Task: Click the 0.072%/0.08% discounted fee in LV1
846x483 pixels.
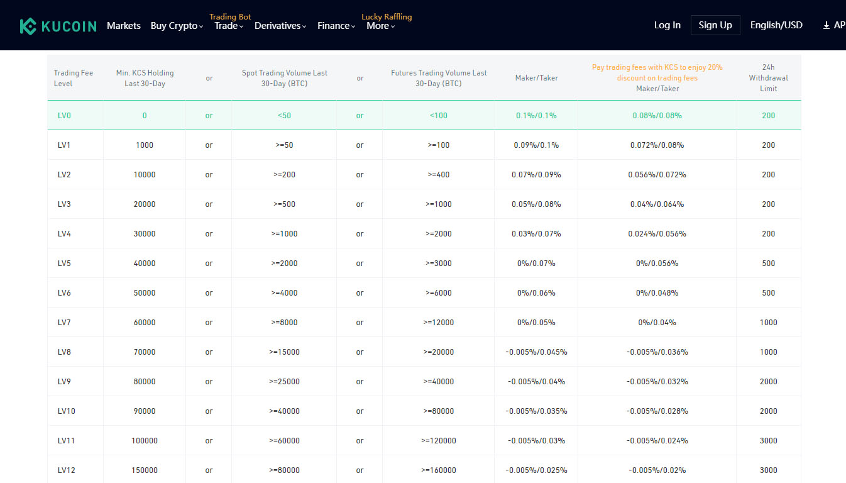Action: tap(657, 145)
